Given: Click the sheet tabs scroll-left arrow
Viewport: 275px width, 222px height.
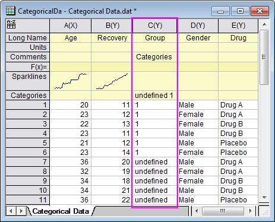Looking at the screenshot, I should point(11,211).
